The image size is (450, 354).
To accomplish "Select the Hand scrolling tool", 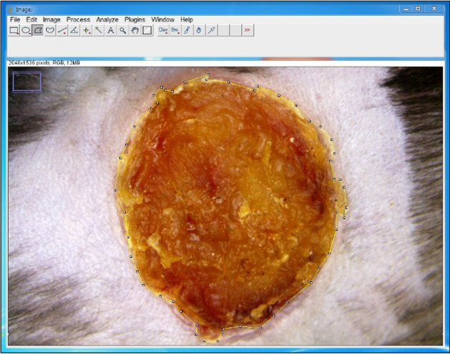I will pyautogui.click(x=134, y=30).
